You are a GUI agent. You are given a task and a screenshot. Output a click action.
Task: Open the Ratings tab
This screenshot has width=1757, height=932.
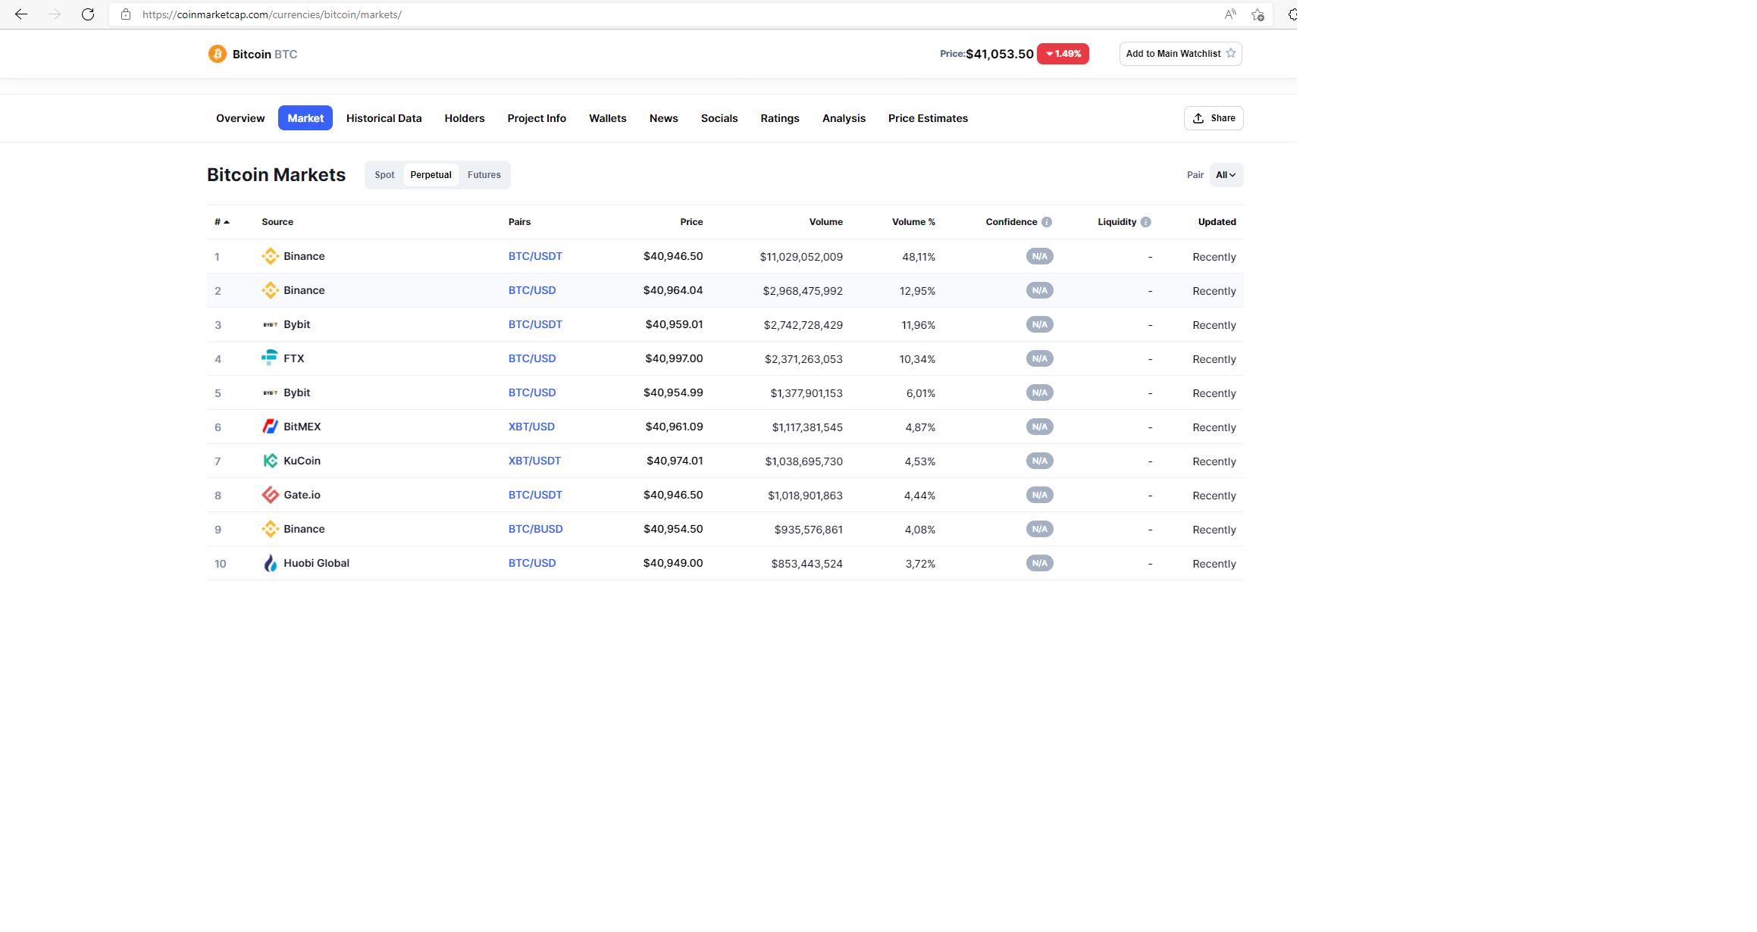point(780,118)
